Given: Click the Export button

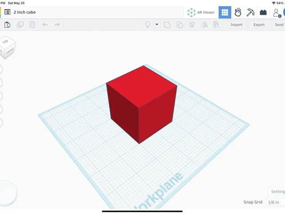Looking at the screenshot, I should point(259,25).
